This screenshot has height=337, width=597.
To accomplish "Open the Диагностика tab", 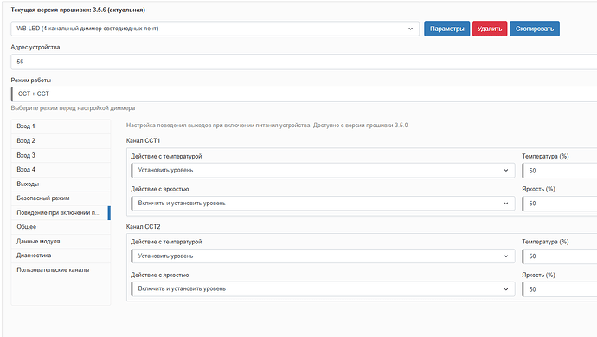I will (x=61, y=256).
